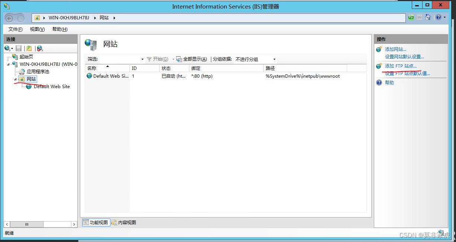Select 应用程序池 in the connections tree

click(38, 71)
